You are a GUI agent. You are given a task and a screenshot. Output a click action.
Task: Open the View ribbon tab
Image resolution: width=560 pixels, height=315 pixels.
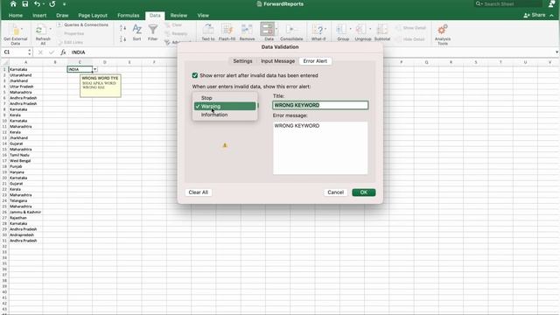point(203,16)
